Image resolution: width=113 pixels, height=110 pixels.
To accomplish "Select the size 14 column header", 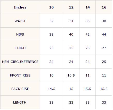I will point(87,7).
